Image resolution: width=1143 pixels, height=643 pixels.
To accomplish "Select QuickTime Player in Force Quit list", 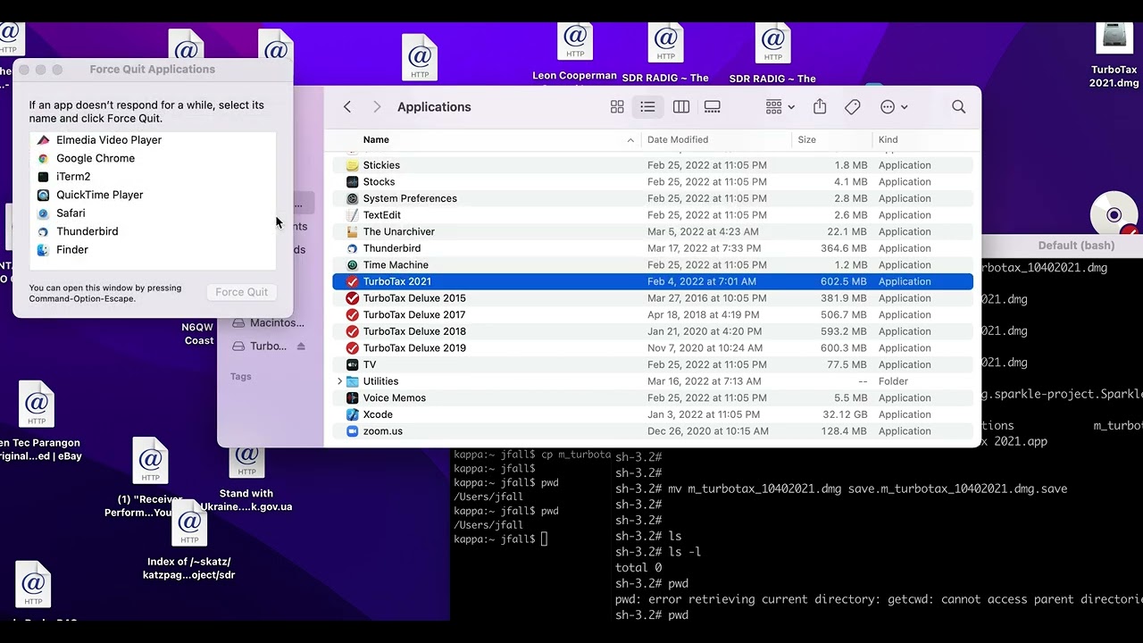I will tap(153, 195).
